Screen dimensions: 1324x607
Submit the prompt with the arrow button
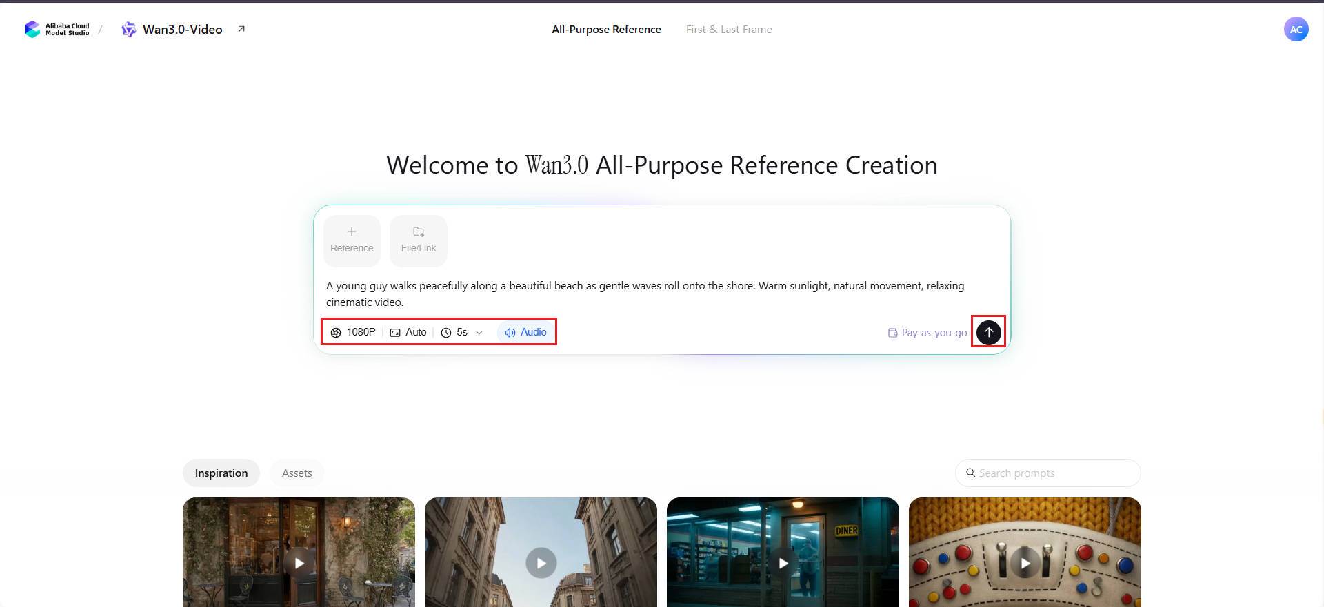[x=988, y=332]
